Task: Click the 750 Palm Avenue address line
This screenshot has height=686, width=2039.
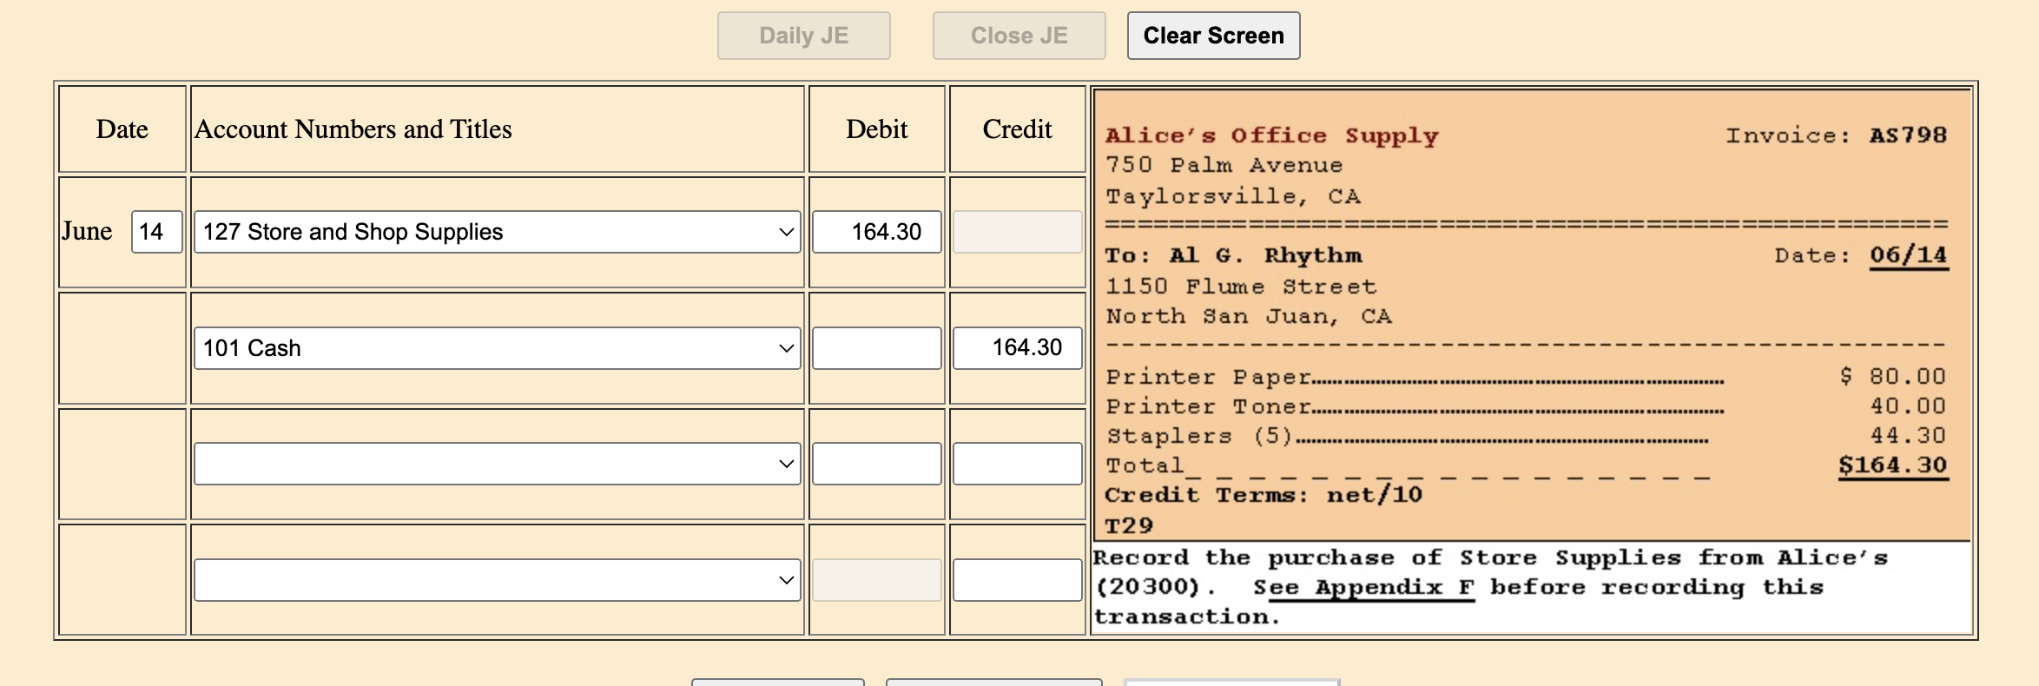Action: point(1224,165)
